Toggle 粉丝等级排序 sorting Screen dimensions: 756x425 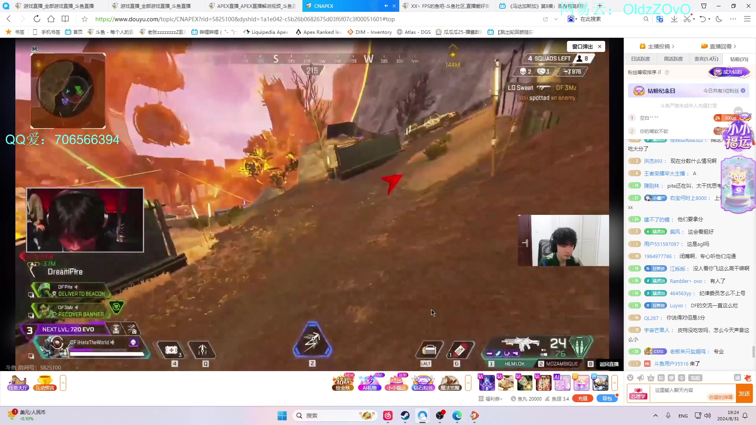[644, 72]
